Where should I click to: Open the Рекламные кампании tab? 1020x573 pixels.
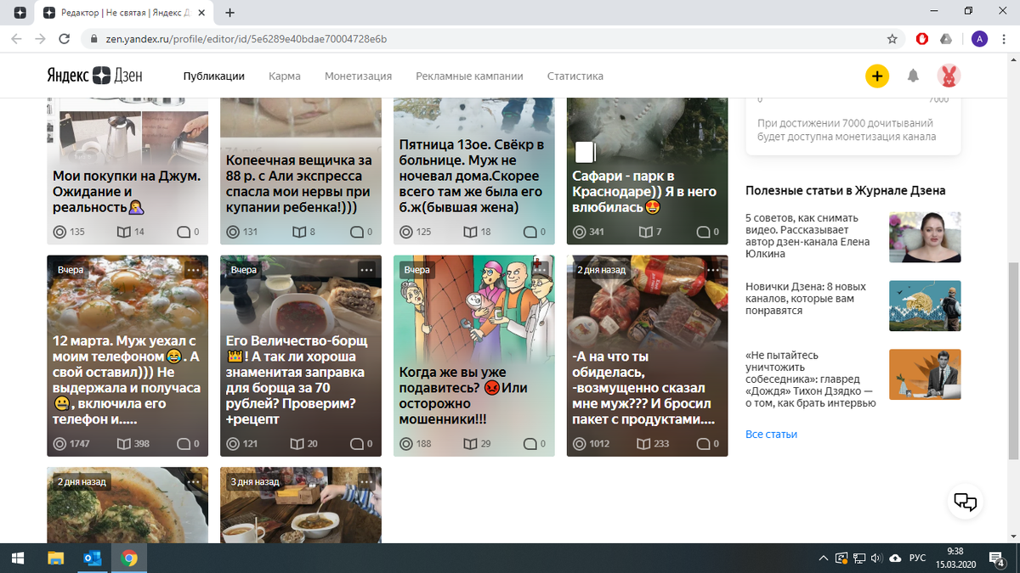469,76
